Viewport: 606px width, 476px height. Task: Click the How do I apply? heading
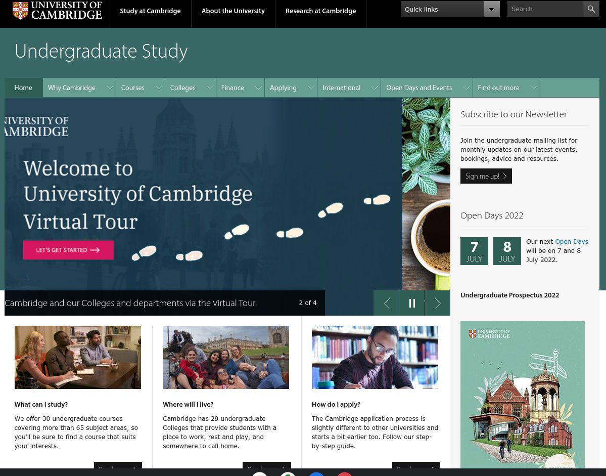pos(336,405)
